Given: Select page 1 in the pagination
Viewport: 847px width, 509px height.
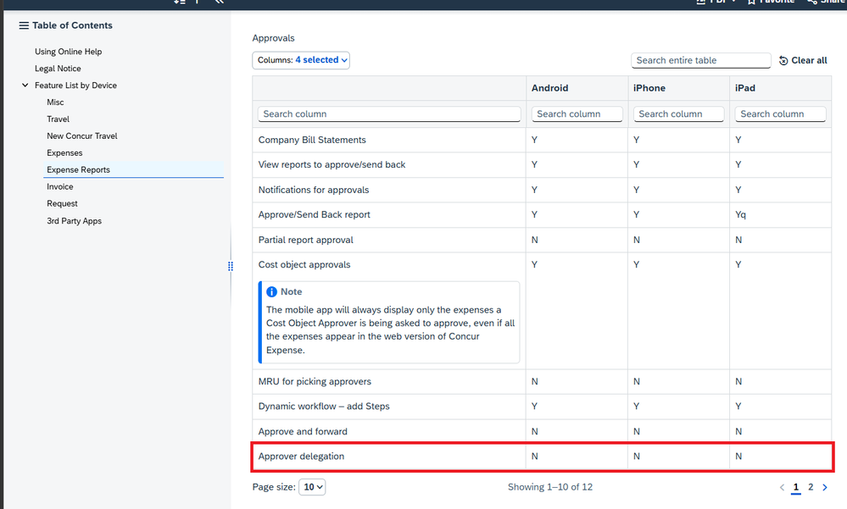Looking at the screenshot, I should pyautogui.click(x=795, y=488).
